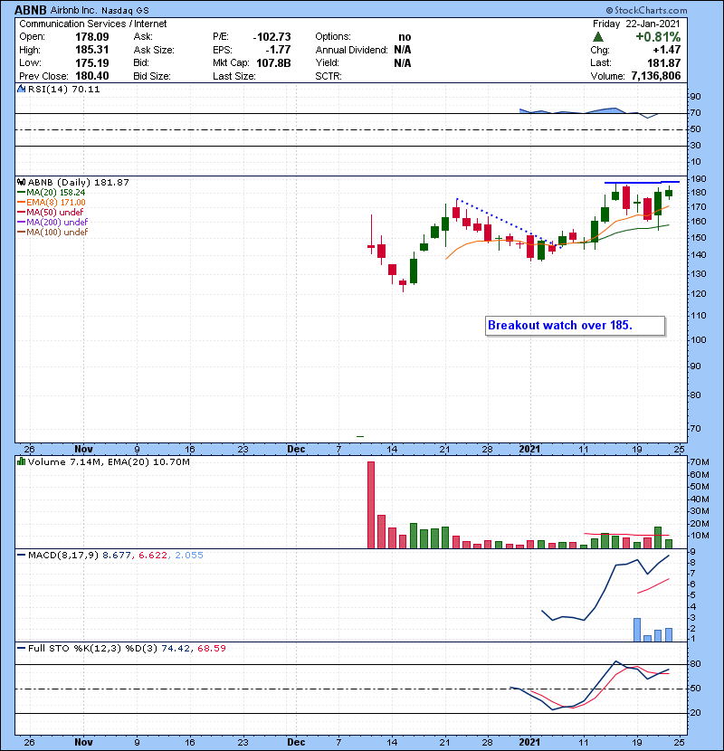Click the Last price '181.87' in the header
Image resolution: width=724 pixels, height=751 pixels.
click(664, 62)
